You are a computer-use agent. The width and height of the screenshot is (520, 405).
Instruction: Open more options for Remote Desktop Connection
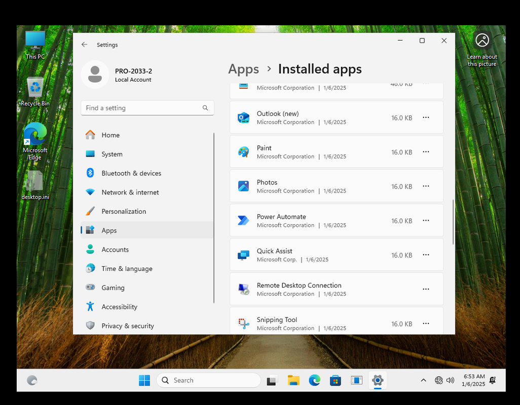[x=426, y=289]
